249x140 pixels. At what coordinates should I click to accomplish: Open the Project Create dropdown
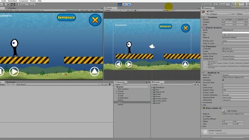coord(155,84)
